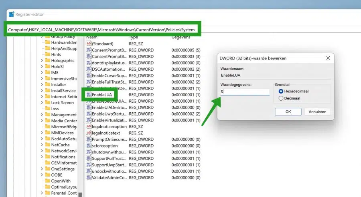Click the OEMInformat folder icon

[47, 163]
